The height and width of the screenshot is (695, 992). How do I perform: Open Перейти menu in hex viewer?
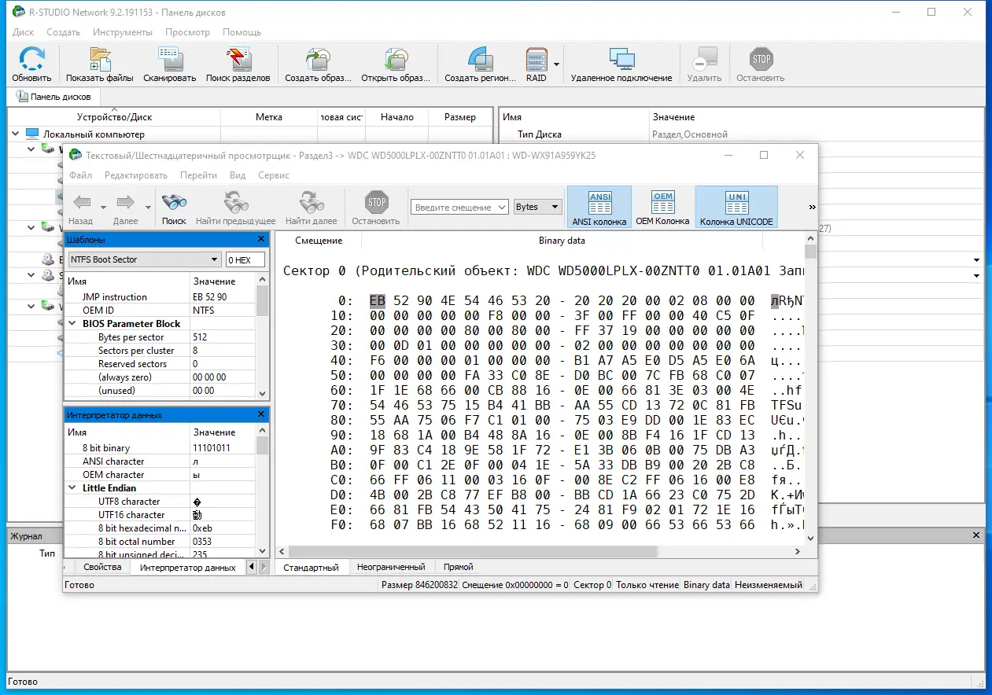point(198,175)
